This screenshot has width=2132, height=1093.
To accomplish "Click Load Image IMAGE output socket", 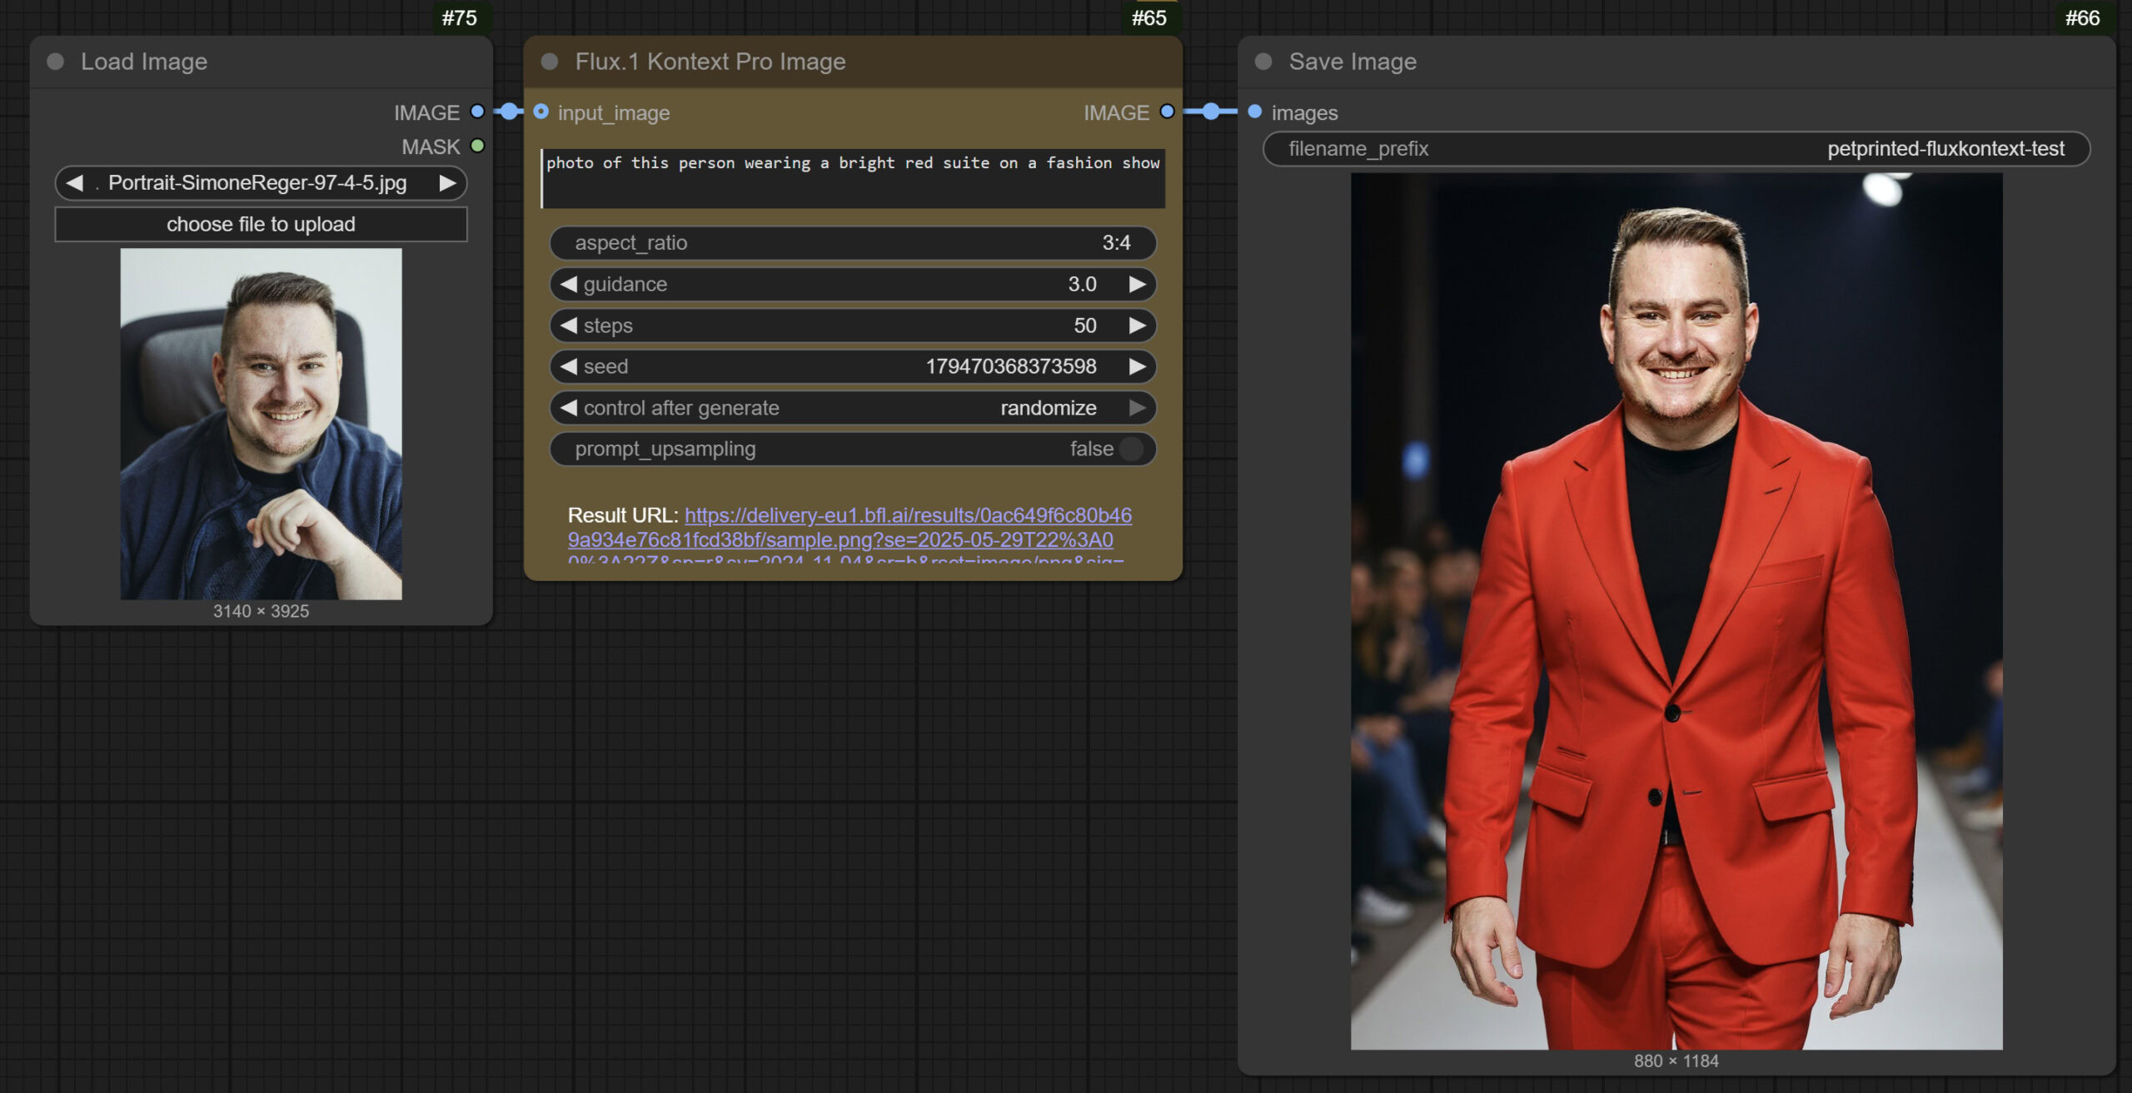I will 477,112.
